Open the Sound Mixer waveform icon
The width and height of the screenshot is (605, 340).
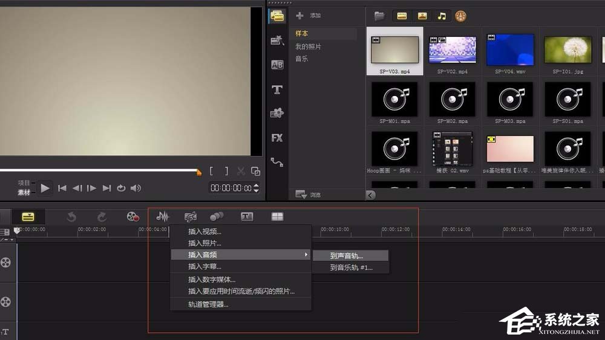(x=162, y=217)
